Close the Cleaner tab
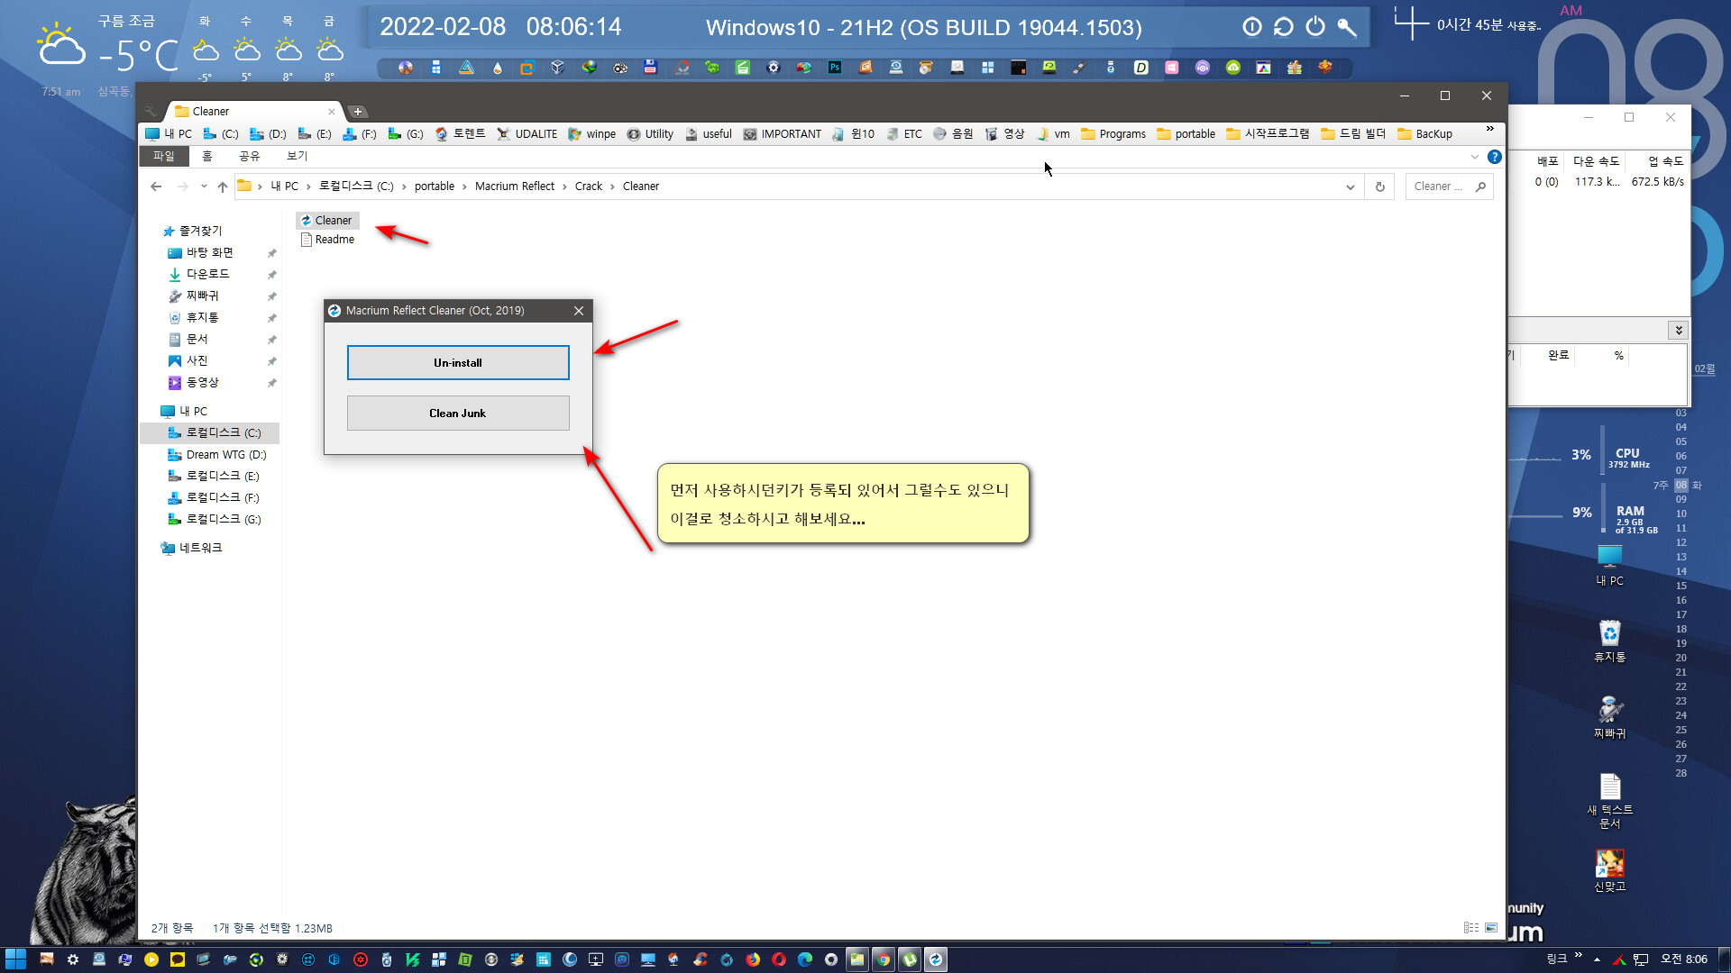1731x973 pixels. (332, 112)
